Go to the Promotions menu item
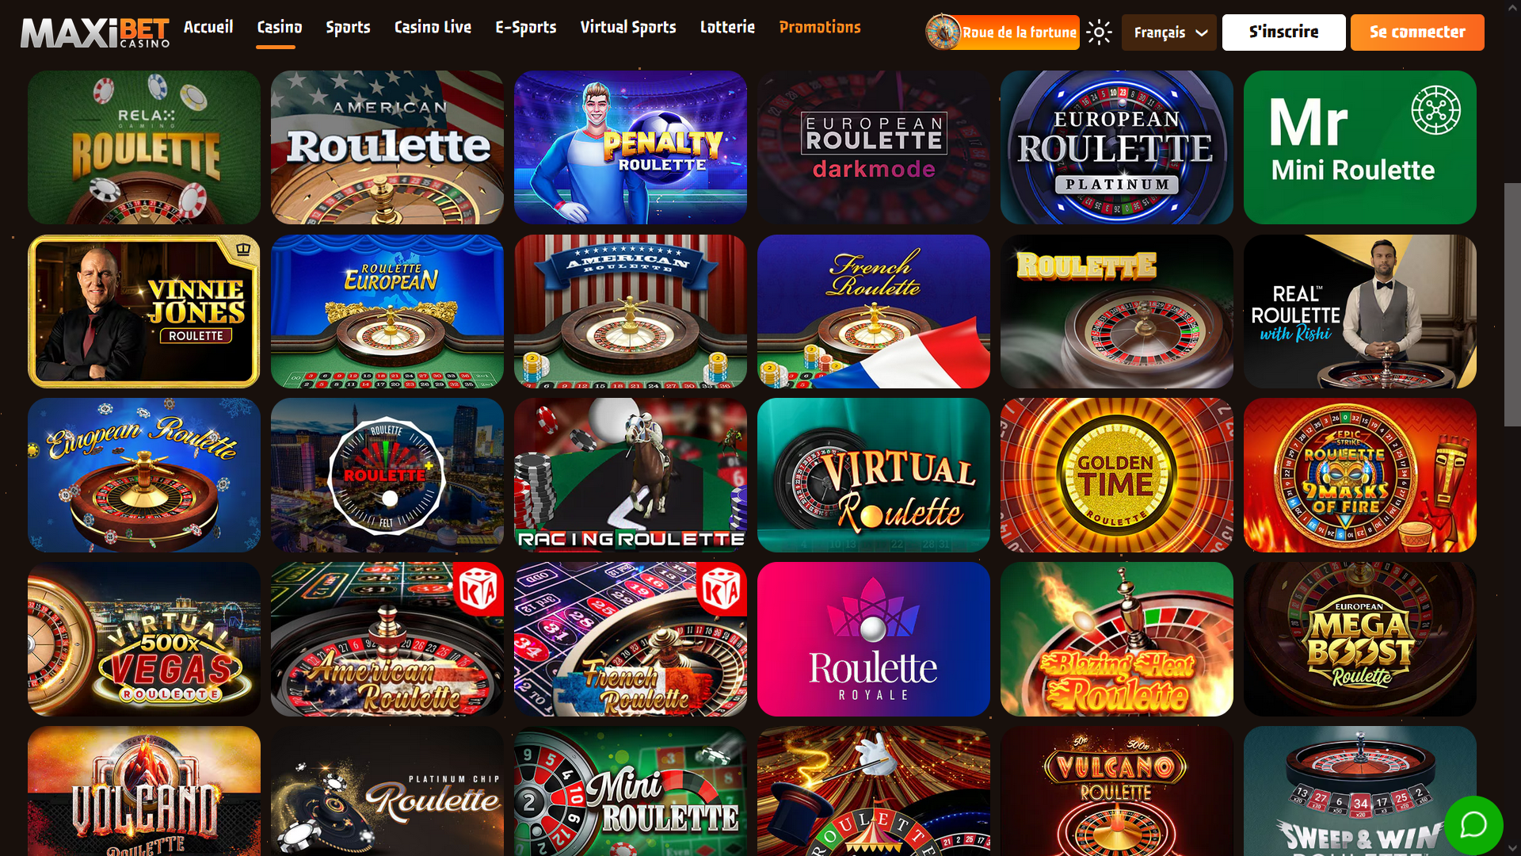This screenshot has width=1521, height=856. point(820,27)
